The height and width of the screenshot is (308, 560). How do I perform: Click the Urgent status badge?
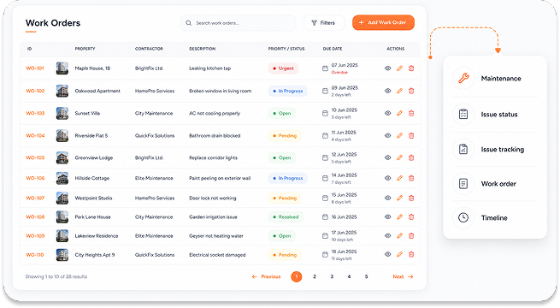(283, 68)
